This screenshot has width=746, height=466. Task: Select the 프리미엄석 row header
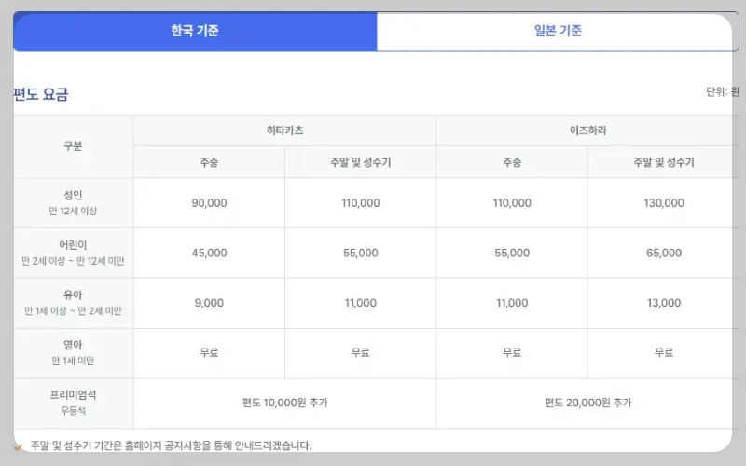[74, 403]
